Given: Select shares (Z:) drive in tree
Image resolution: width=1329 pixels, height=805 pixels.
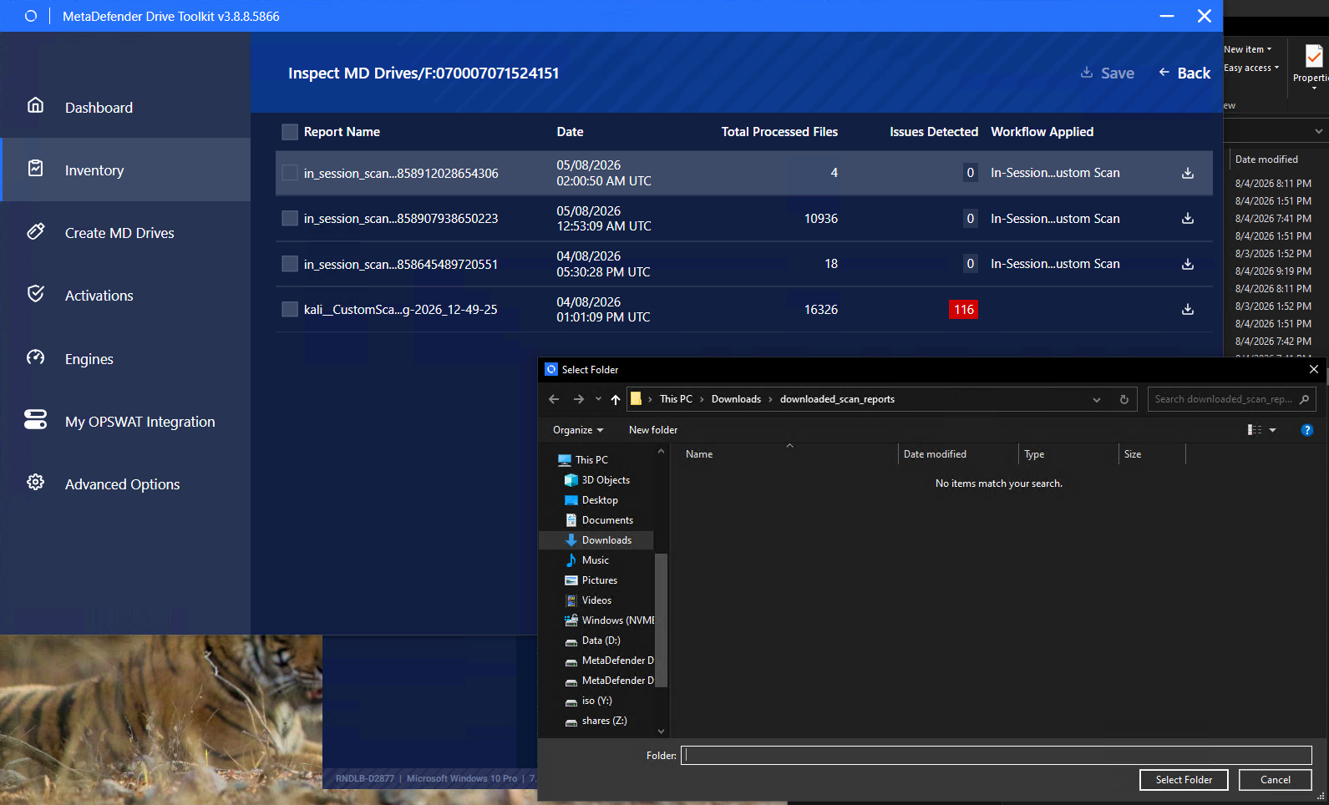Looking at the screenshot, I should pyautogui.click(x=604, y=721).
